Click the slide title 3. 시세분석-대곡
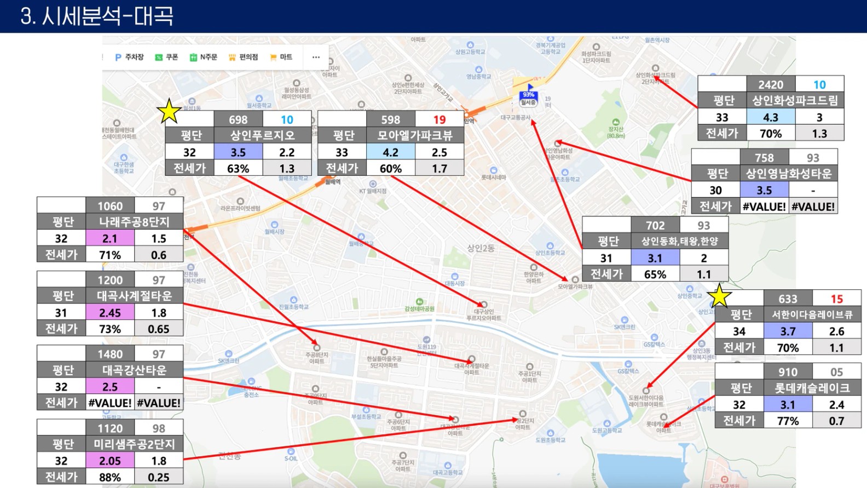This screenshot has width=867, height=488. pyautogui.click(x=97, y=16)
